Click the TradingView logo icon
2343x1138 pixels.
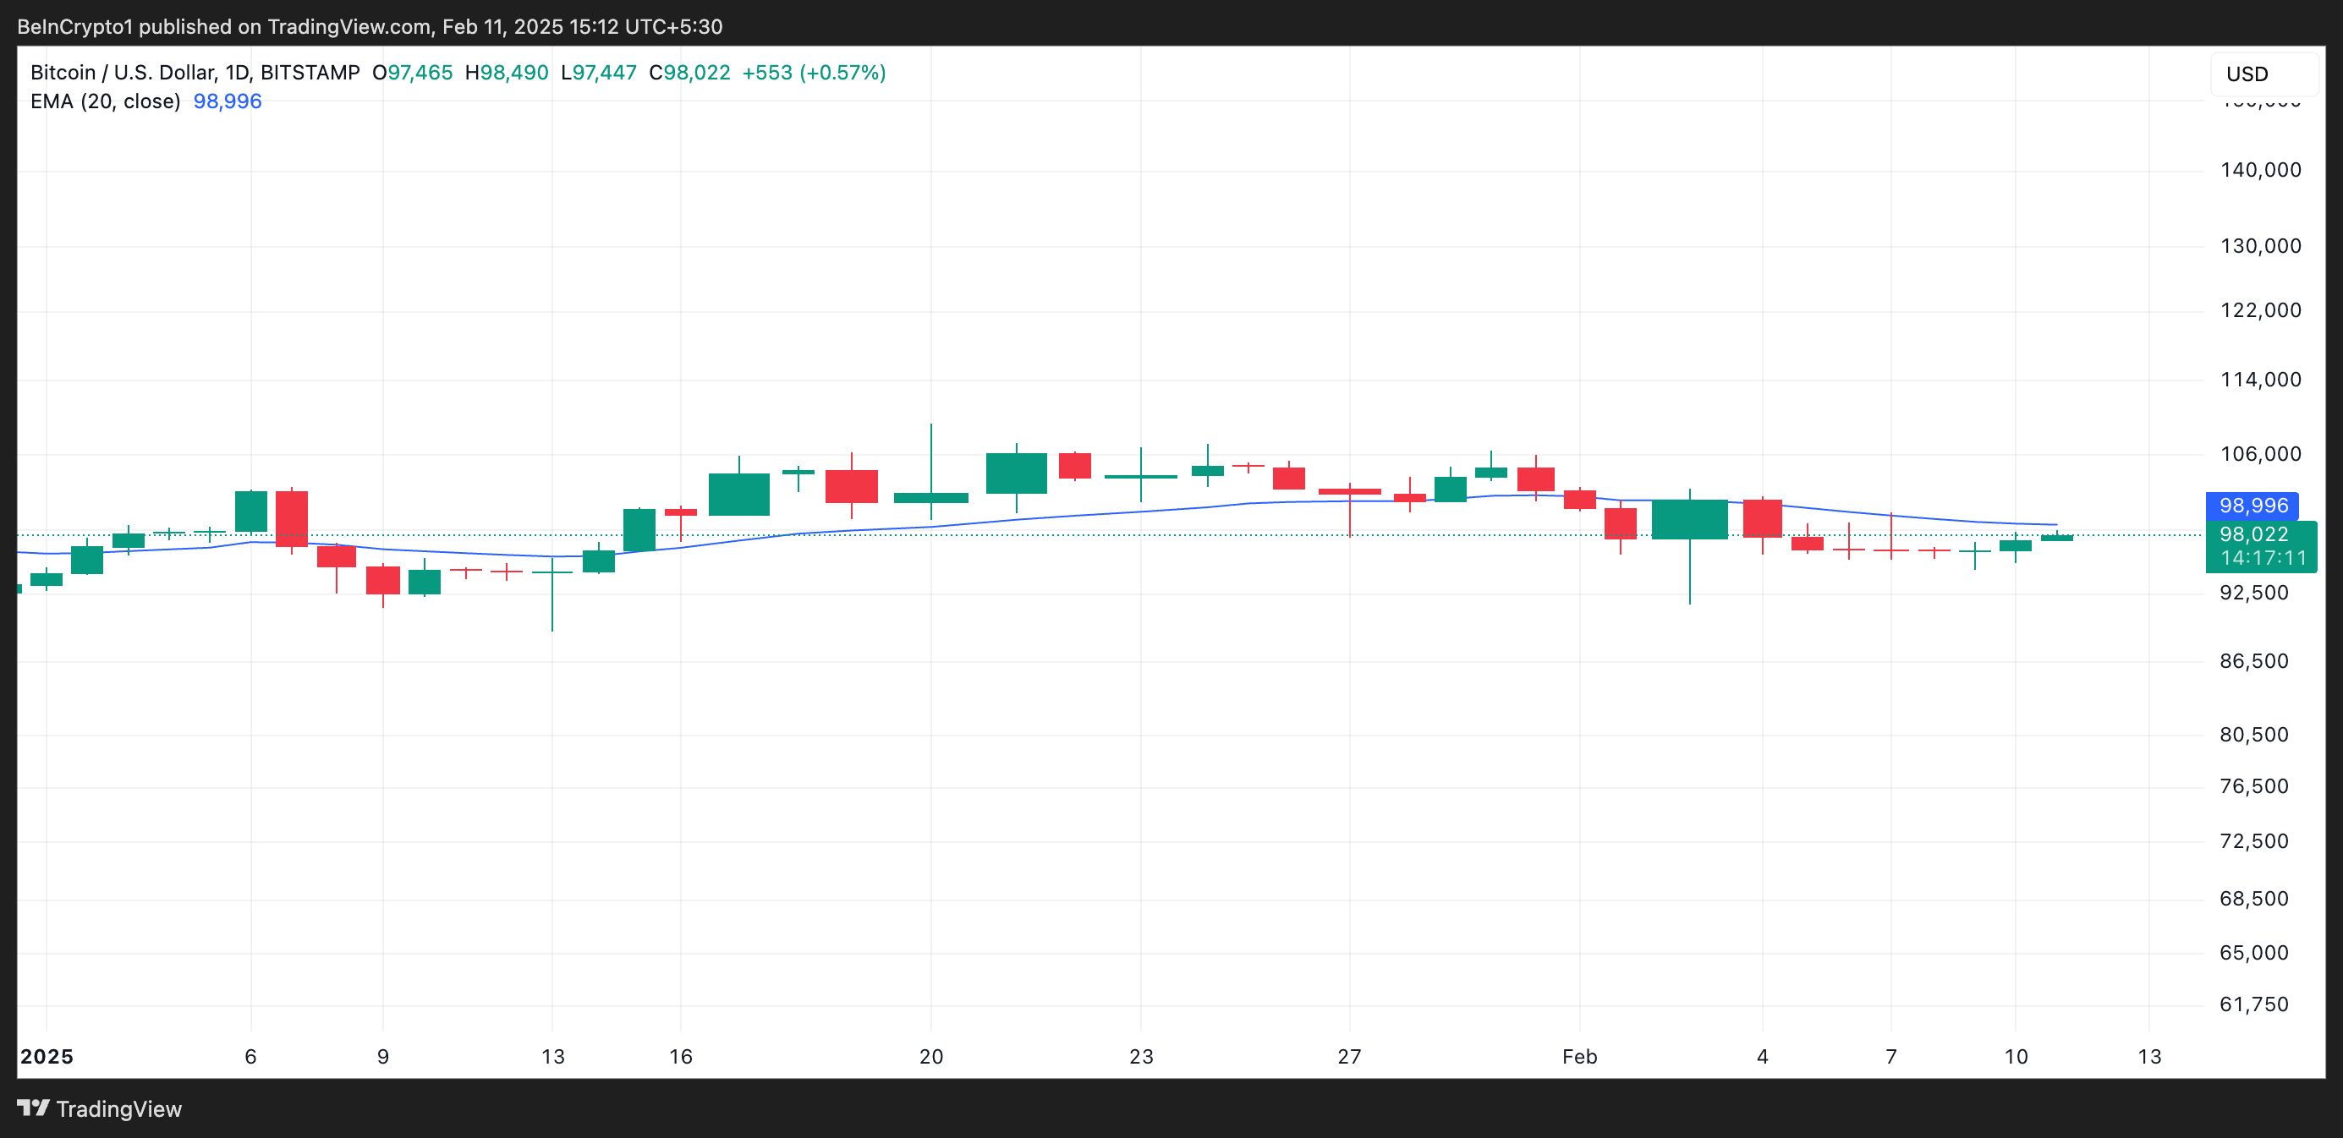click(x=33, y=1108)
